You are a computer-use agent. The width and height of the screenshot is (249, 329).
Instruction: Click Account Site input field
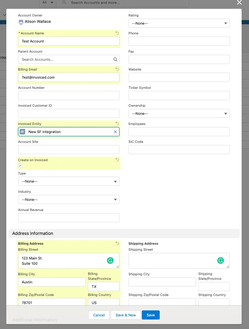(x=69, y=150)
